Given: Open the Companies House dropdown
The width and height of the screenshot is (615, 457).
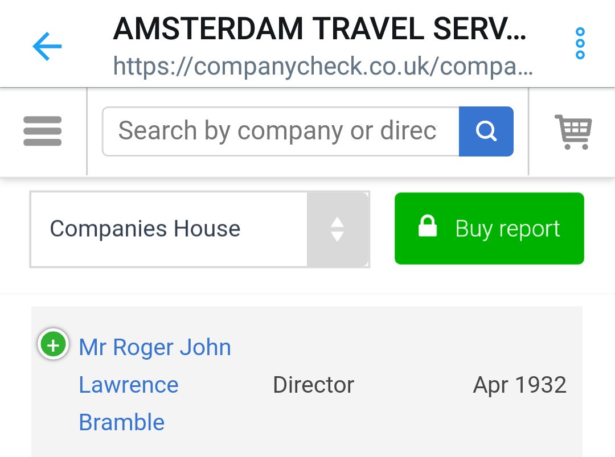Looking at the screenshot, I should coord(199,229).
